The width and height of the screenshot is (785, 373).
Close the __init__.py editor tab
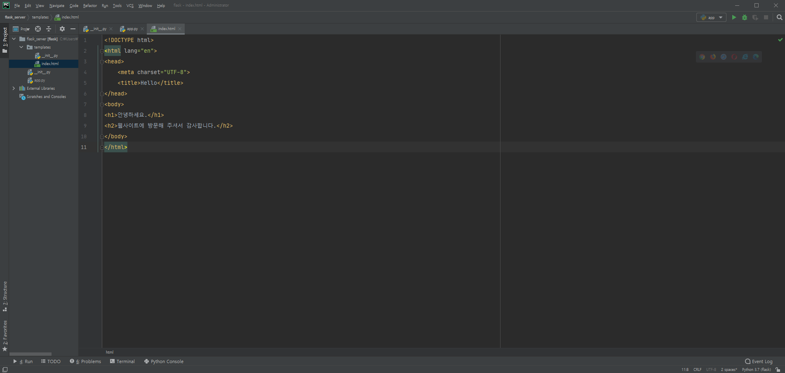(111, 29)
